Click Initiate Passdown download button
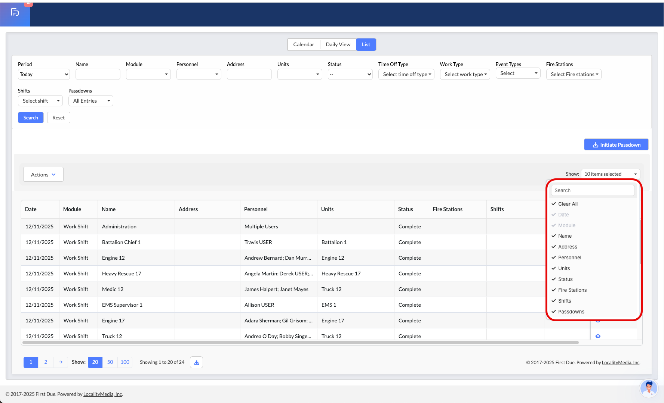This screenshot has width=664, height=403. pyautogui.click(x=616, y=145)
